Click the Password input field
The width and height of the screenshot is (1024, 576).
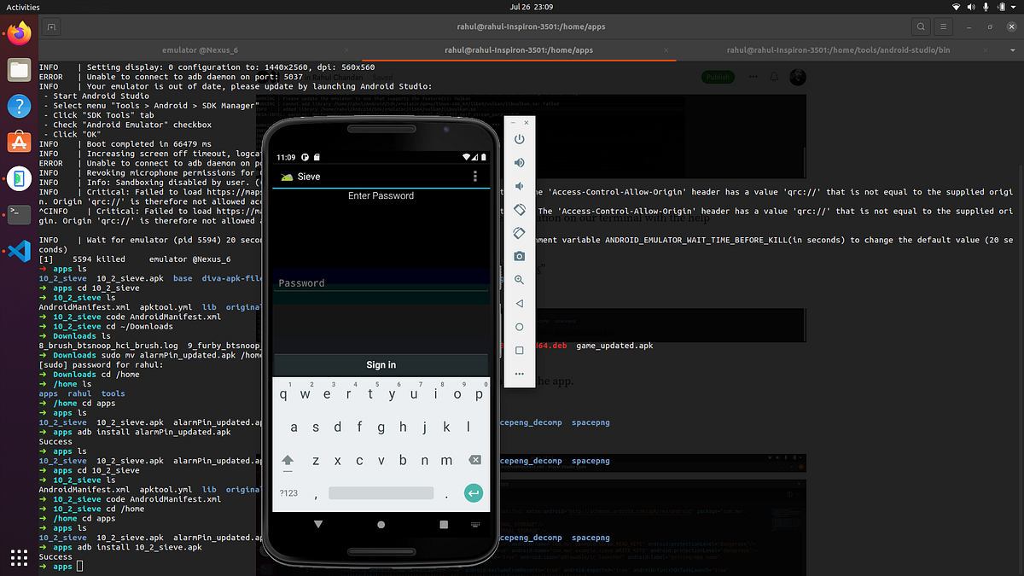[381, 282]
